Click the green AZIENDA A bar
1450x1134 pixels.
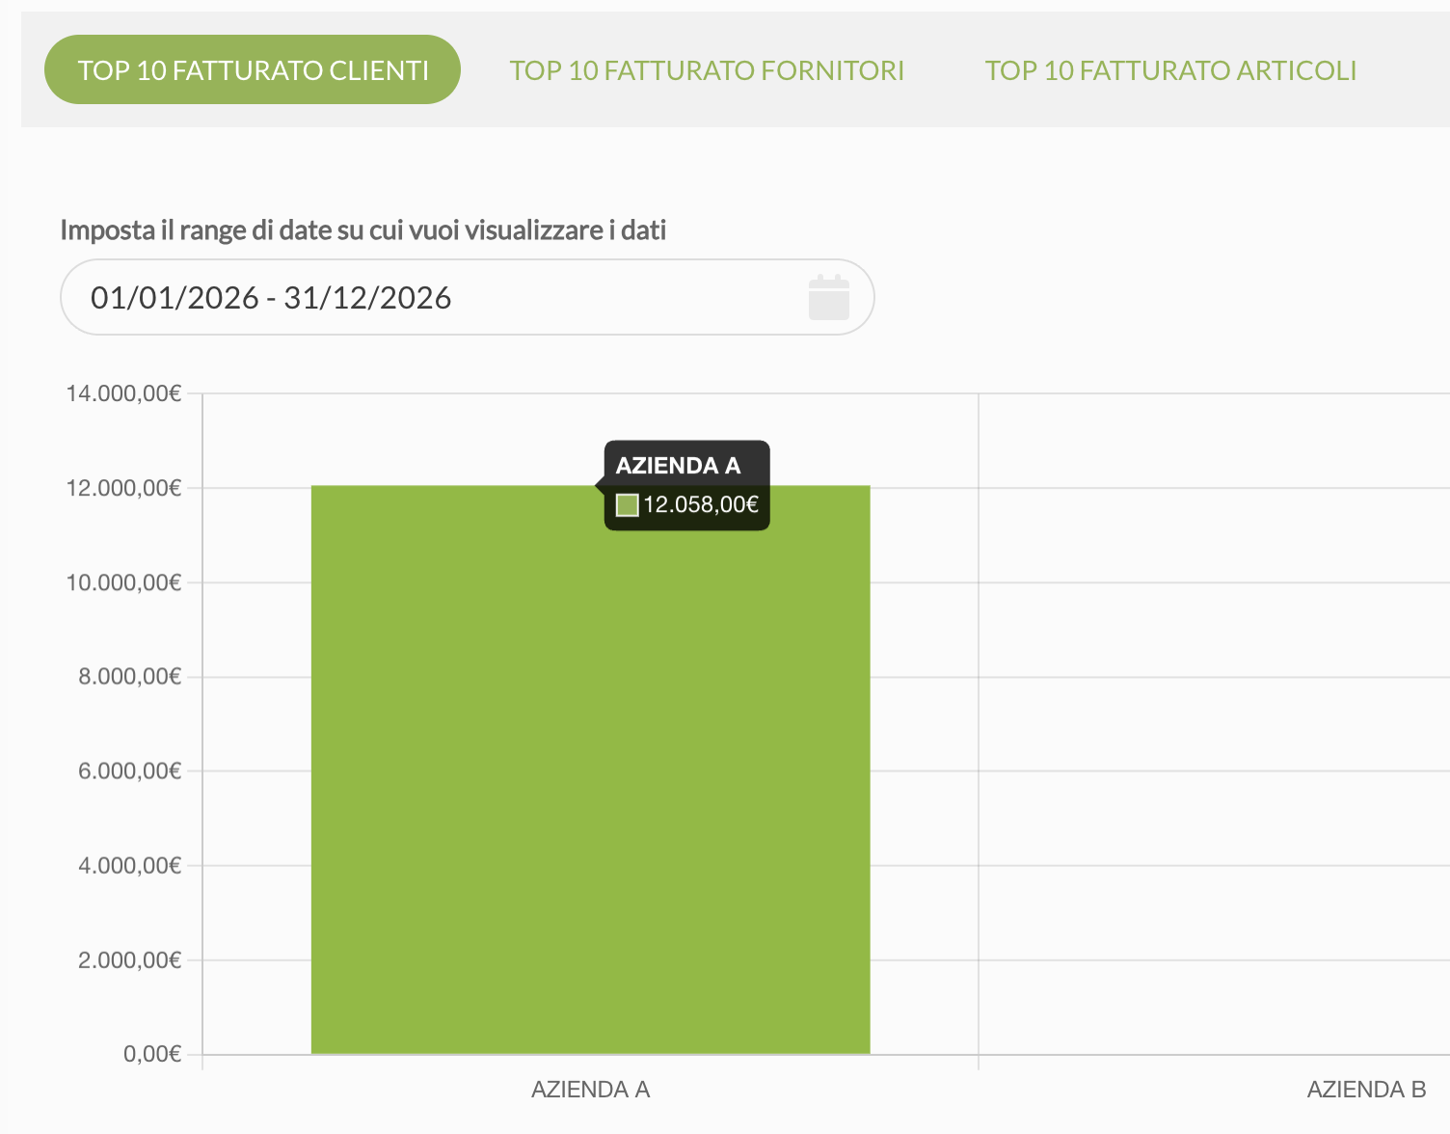coord(590,769)
